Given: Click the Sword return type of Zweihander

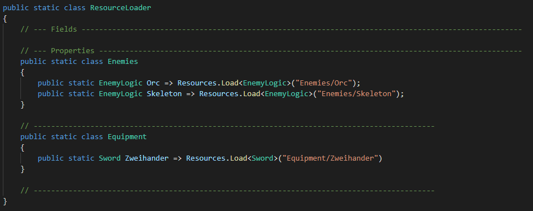Looking at the screenshot, I should click(x=109, y=158).
